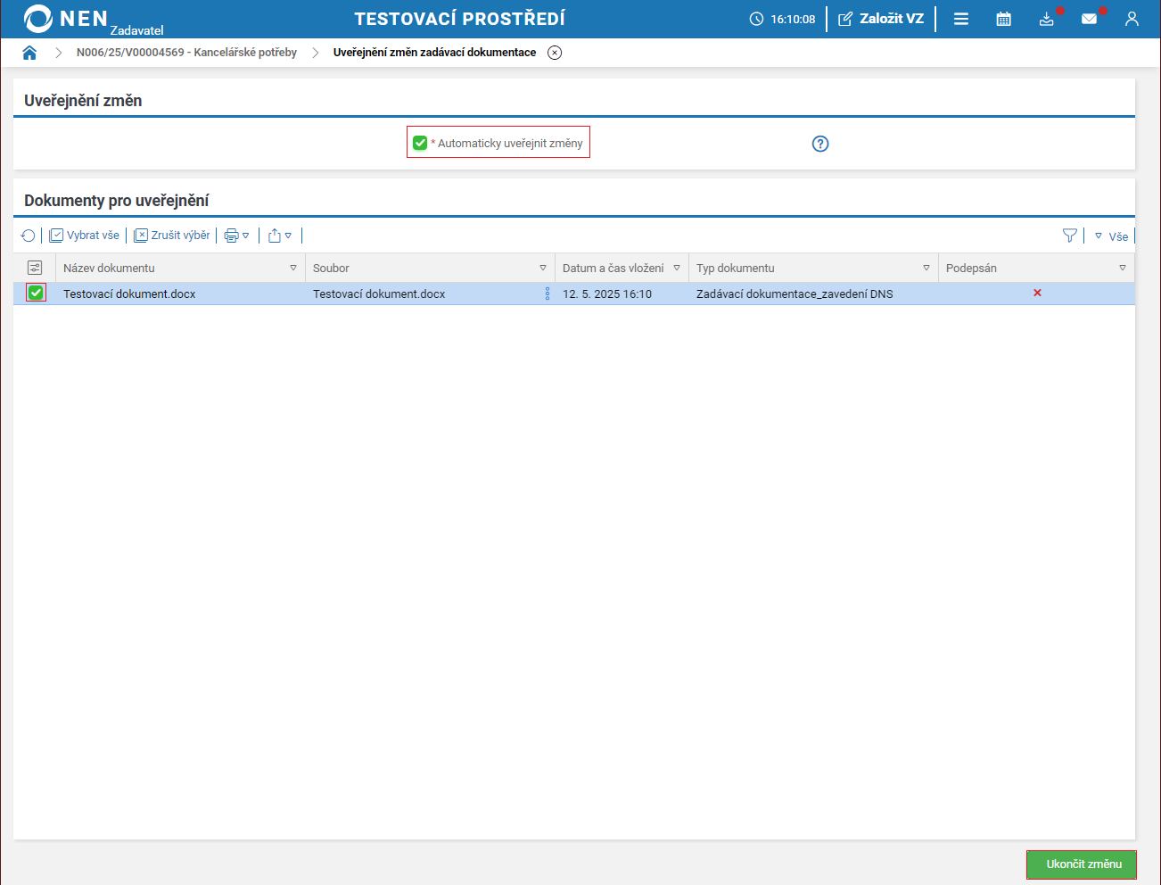Close the Uveřejnění změn breadcrumb tab

click(555, 53)
